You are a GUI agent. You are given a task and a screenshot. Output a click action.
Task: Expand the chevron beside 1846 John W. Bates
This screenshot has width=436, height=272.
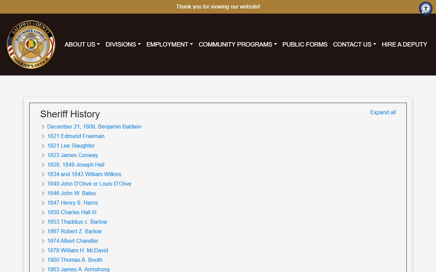tap(43, 193)
